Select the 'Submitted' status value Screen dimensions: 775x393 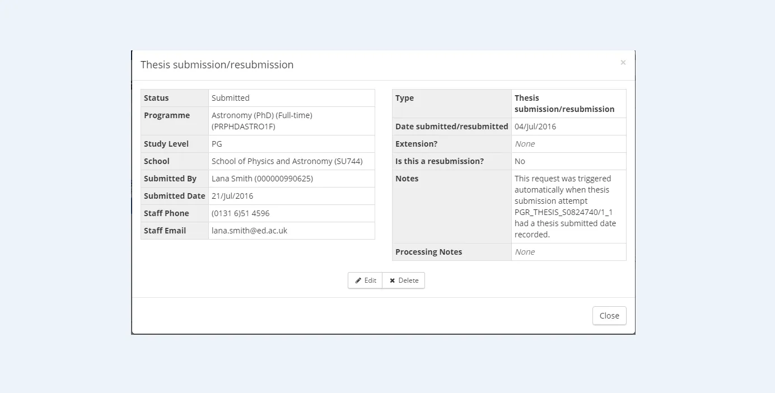coord(231,98)
